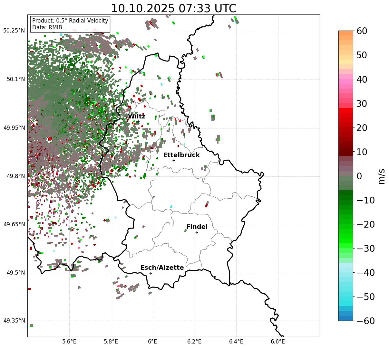Click the Esch/Alzette station cross marker
The height and width of the screenshot is (348, 389).
tap(151, 273)
